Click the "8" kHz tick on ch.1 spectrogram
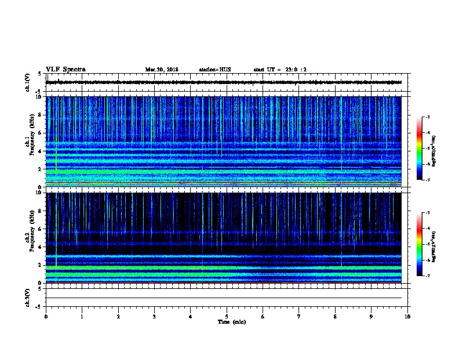 click(x=41, y=115)
